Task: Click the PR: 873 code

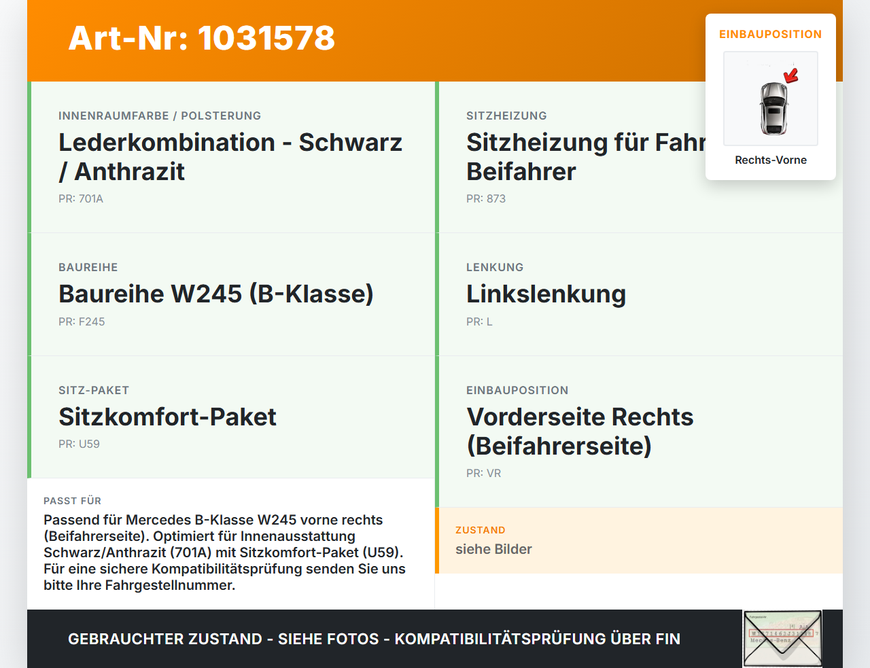Action: [x=486, y=198]
